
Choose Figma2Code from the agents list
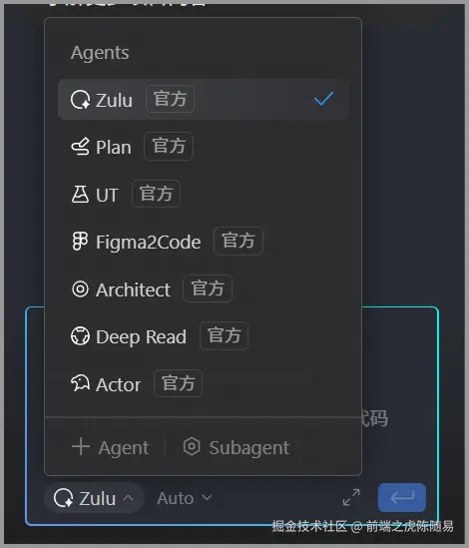tap(203, 242)
